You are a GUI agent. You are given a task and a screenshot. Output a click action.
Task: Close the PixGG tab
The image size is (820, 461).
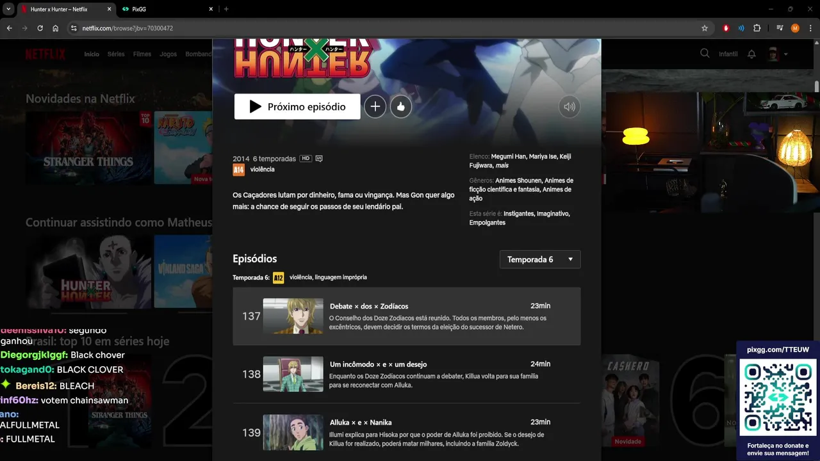point(211,10)
